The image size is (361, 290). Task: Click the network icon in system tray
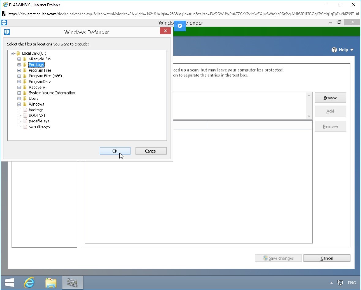pos(340,283)
